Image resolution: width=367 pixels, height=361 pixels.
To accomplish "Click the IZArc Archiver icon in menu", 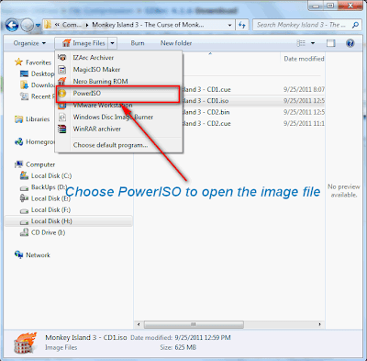I will pyautogui.click(x=62, y=58).
